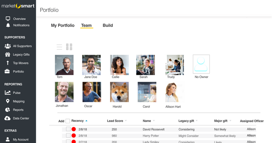The height and width of the screenshot is (143, 272).
Task: Switch to the My Portfolio tab
Action: pyautogui.click(x=63, y=25)
